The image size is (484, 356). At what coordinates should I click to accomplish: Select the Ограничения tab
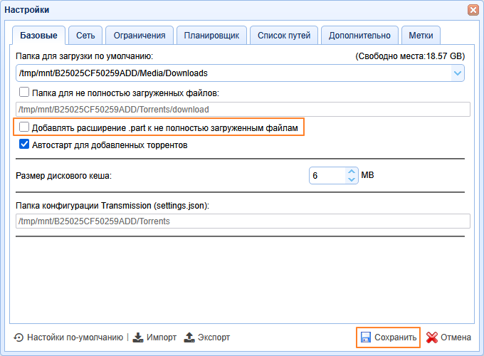(140, 35)
